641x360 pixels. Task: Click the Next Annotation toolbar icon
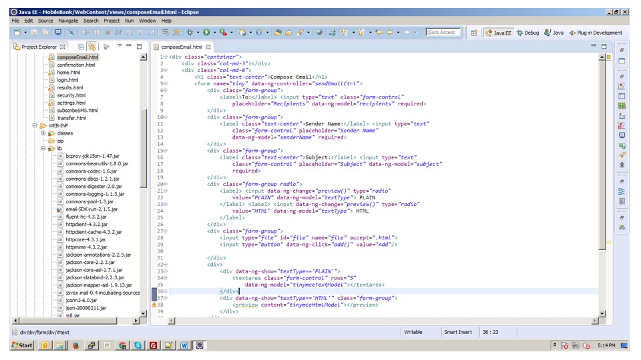[345, 32]
